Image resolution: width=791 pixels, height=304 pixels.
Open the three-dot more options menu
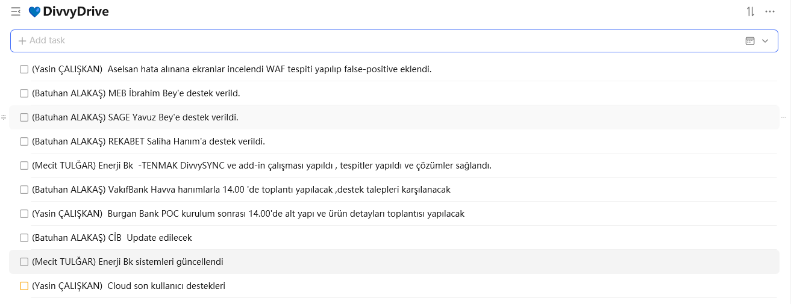(x=769, y=11)
